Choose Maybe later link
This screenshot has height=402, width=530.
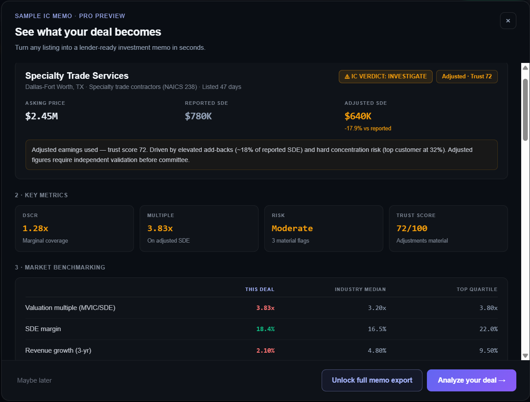point(34,380)
